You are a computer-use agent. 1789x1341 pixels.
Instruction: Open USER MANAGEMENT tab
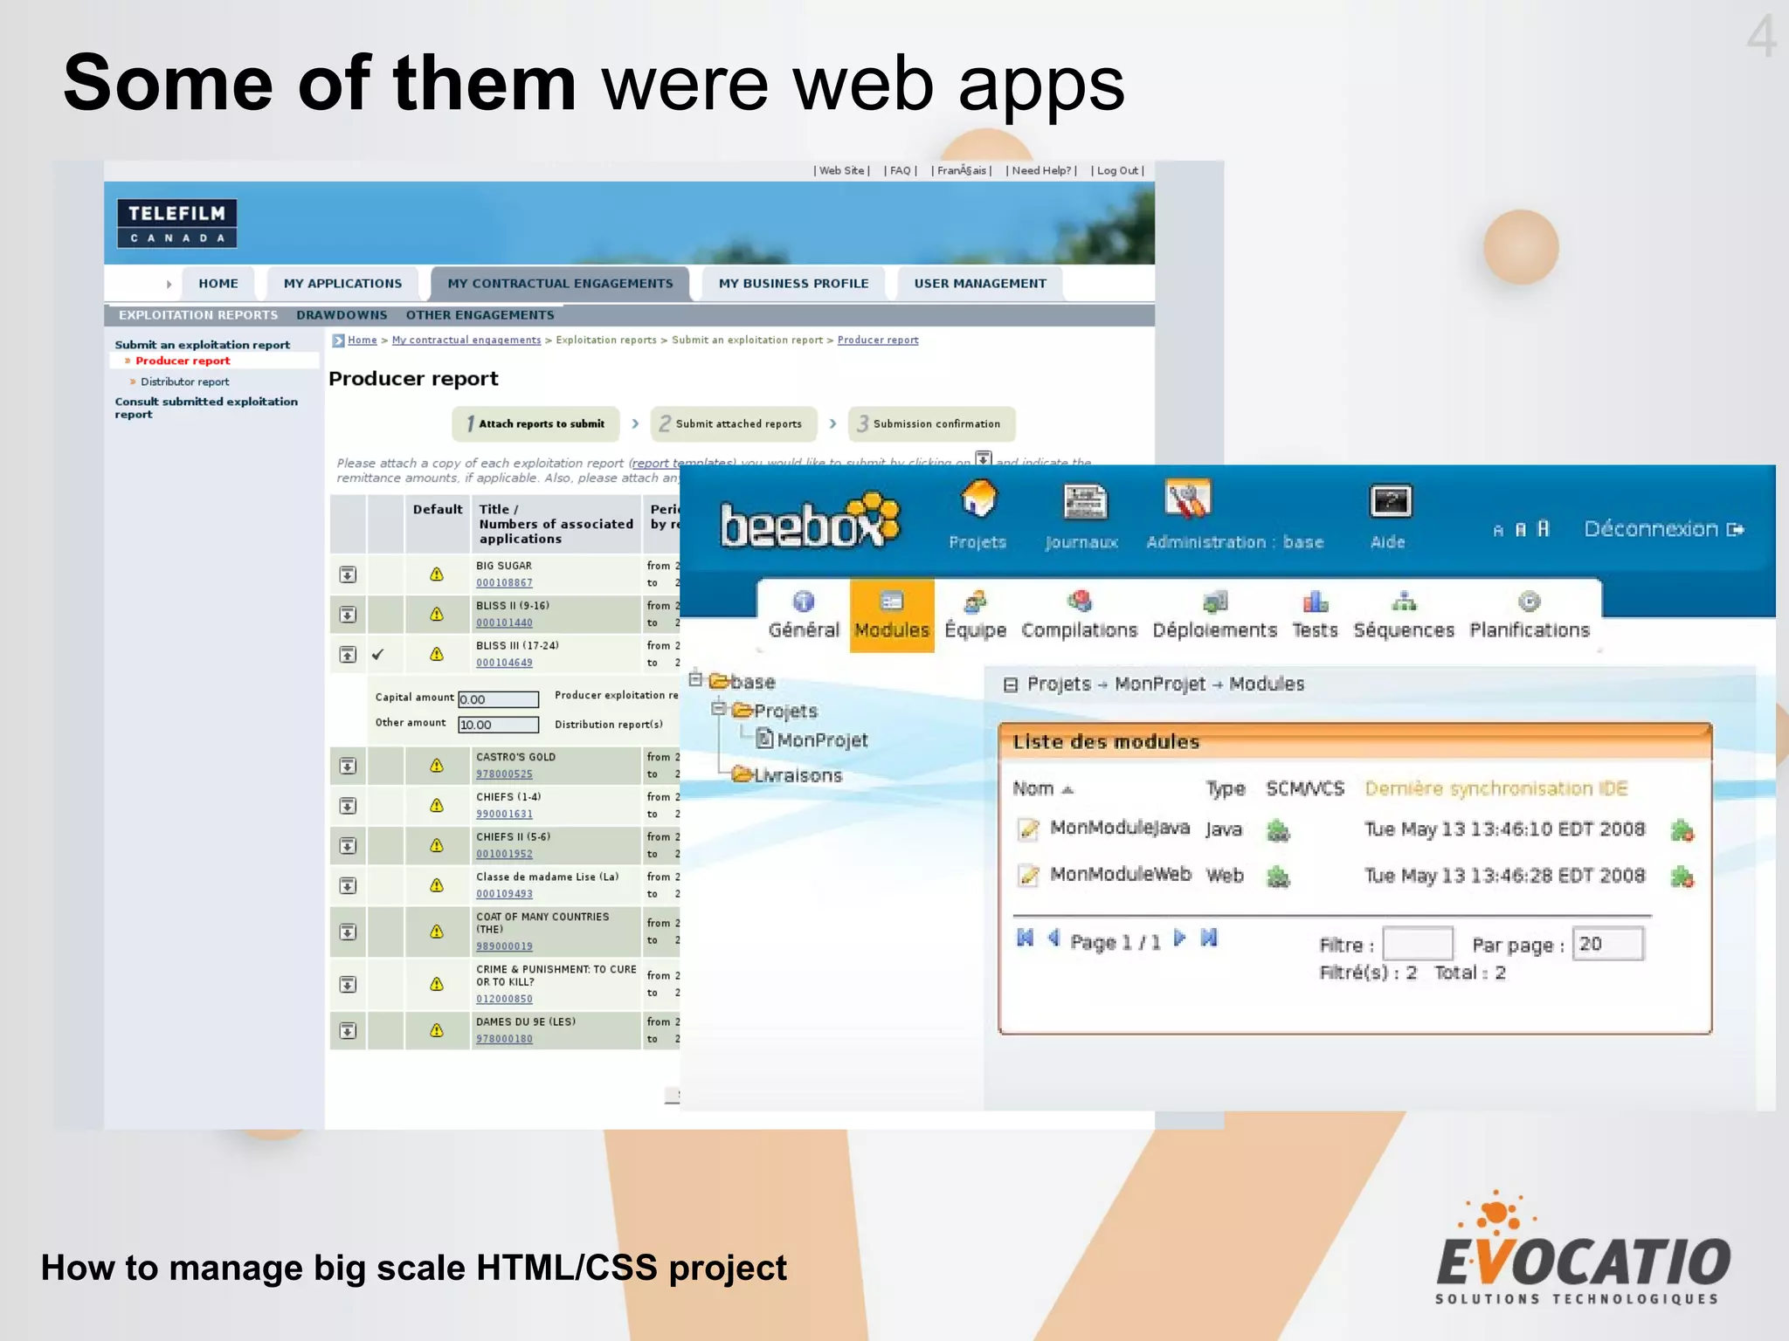coord(980,284)
